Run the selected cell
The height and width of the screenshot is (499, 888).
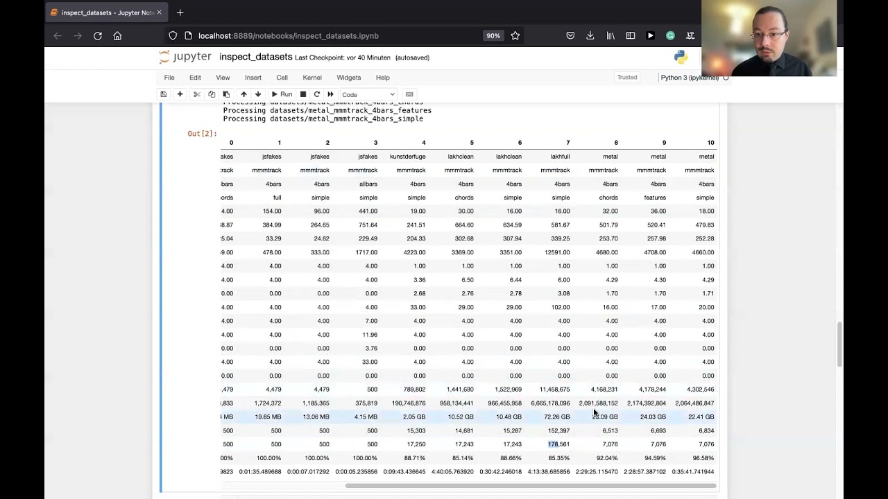(x=282, y=94)
